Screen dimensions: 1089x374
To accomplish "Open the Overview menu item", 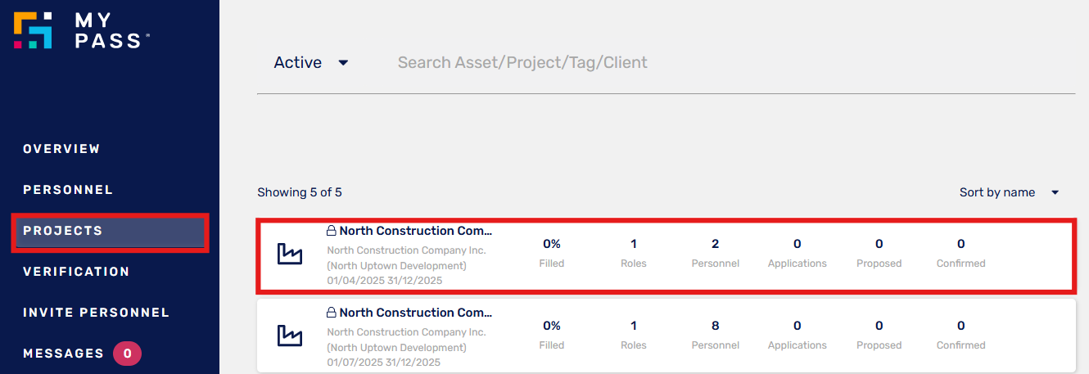I will tap(61, 149).
